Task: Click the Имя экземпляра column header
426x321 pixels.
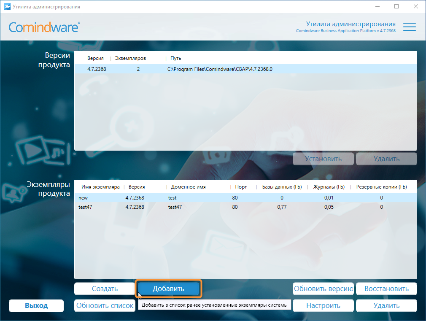Action: tap(100, 187)
